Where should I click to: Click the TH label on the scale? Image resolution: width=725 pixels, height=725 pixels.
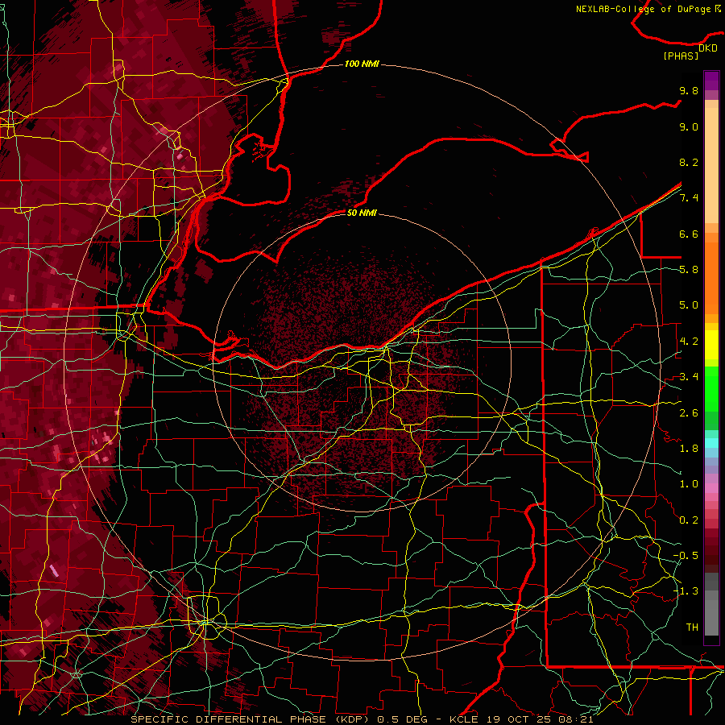click(692, 628)
